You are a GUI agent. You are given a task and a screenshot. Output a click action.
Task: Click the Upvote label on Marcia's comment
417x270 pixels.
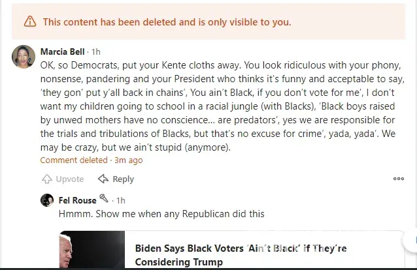[x=69, y=179]
